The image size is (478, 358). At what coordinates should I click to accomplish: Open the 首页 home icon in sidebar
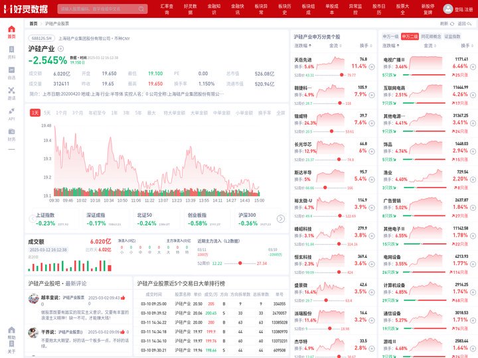11,29
